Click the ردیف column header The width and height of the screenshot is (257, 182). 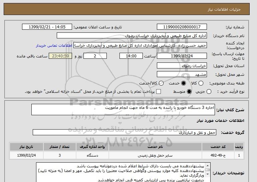point(239,147)
